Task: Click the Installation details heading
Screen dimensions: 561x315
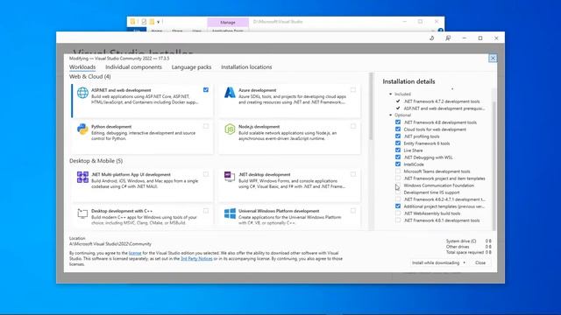Action: click(408, 81)
